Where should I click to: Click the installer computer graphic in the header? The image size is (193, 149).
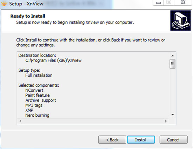tap(180, 20)
